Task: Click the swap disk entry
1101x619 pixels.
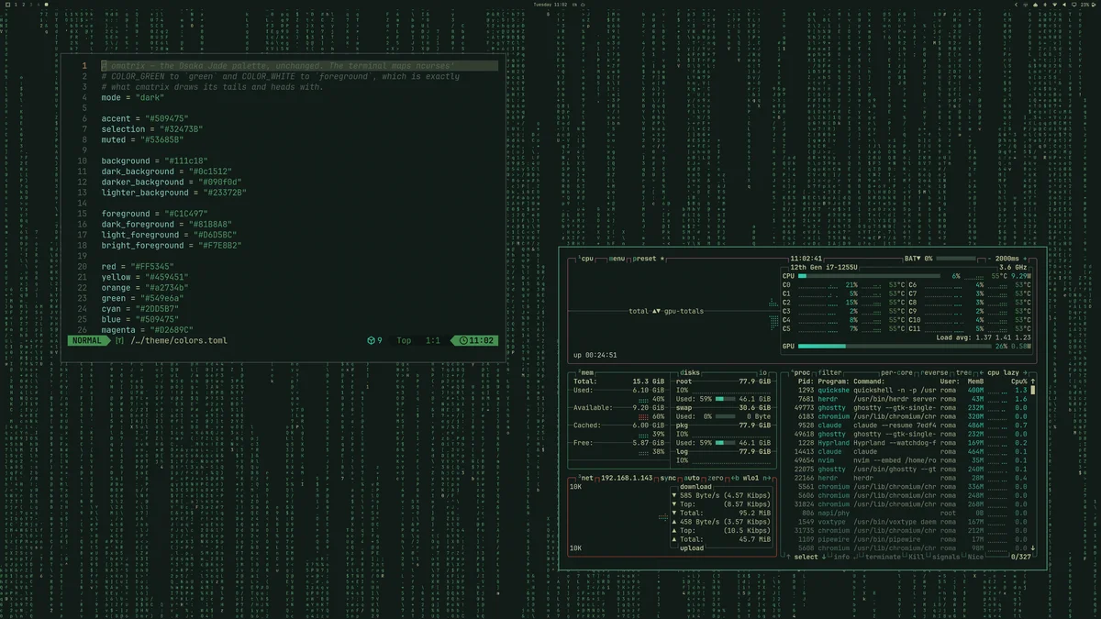Action: tap(723, 407)
